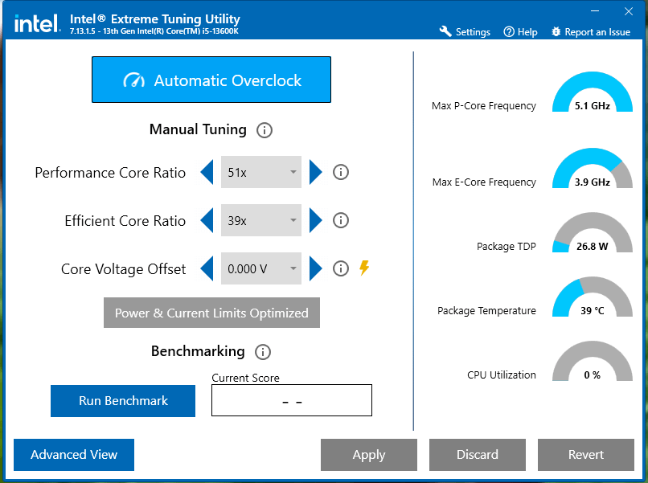Minimize the Extreme Tuning Utility window
This screenshot has height=483, width=648.
click(595, 11)
